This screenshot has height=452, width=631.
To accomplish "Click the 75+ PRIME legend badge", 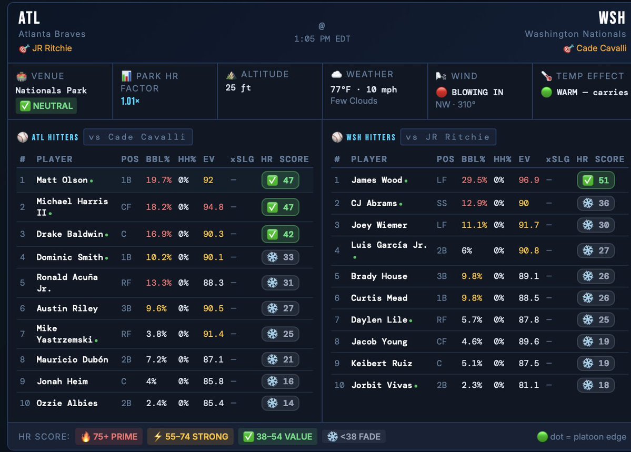I will pyautogui.click(x=108, y=437).
